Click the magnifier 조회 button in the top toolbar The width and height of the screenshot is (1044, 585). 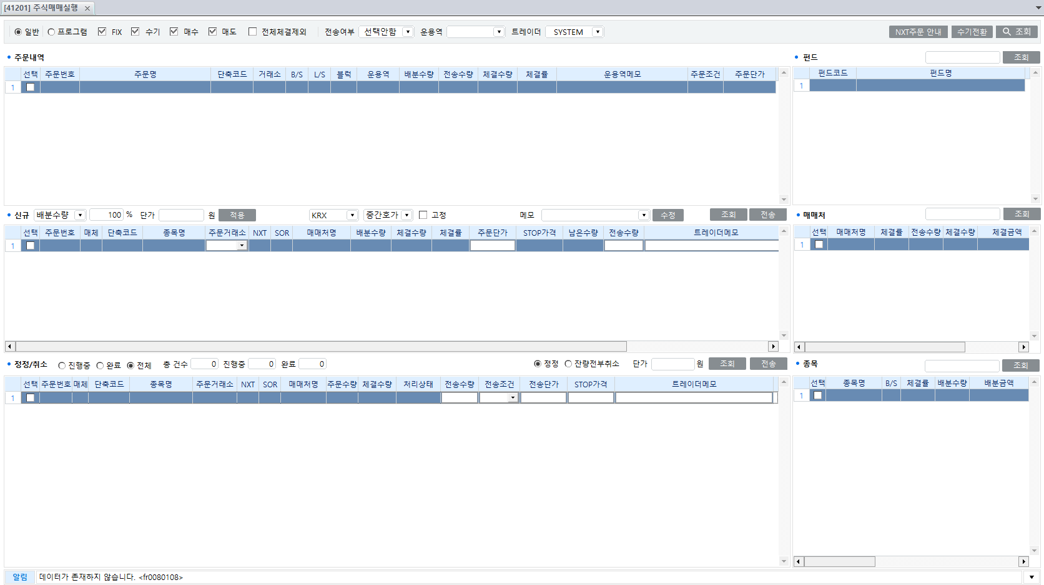click(1017, 32)
